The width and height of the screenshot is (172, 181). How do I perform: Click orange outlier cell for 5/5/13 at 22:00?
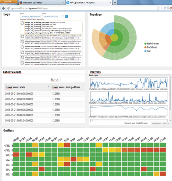click(157, 174)
